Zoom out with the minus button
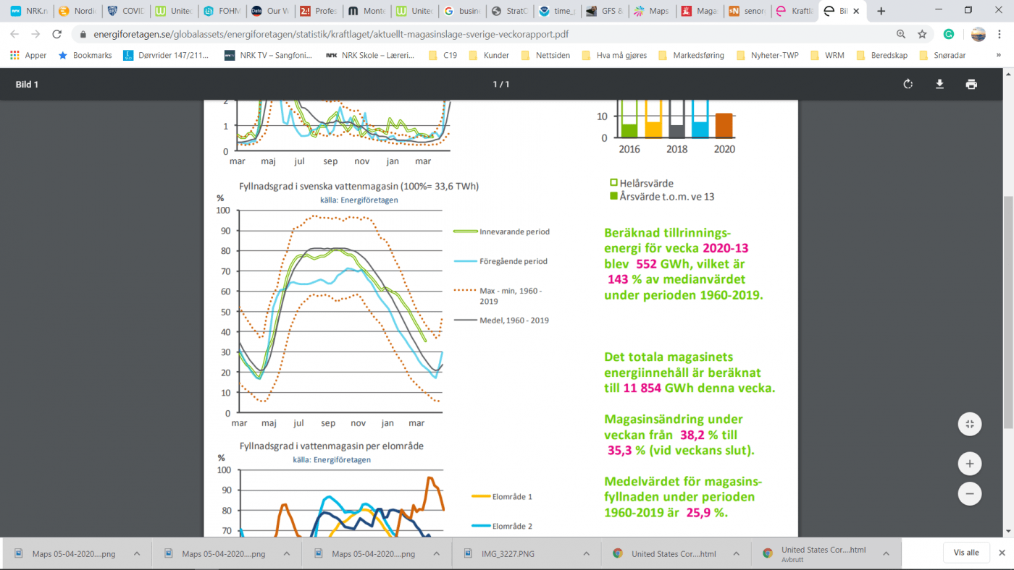Screen dimensions: 1014x570 click(970, 494)
